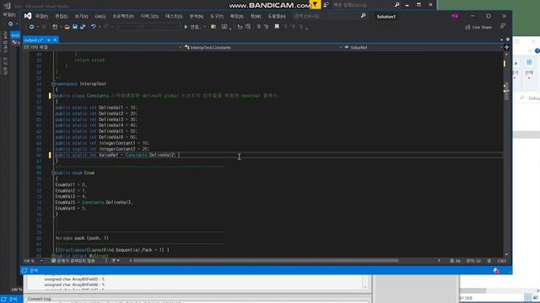Click the Convert Log label in background window

click(39, 299)
